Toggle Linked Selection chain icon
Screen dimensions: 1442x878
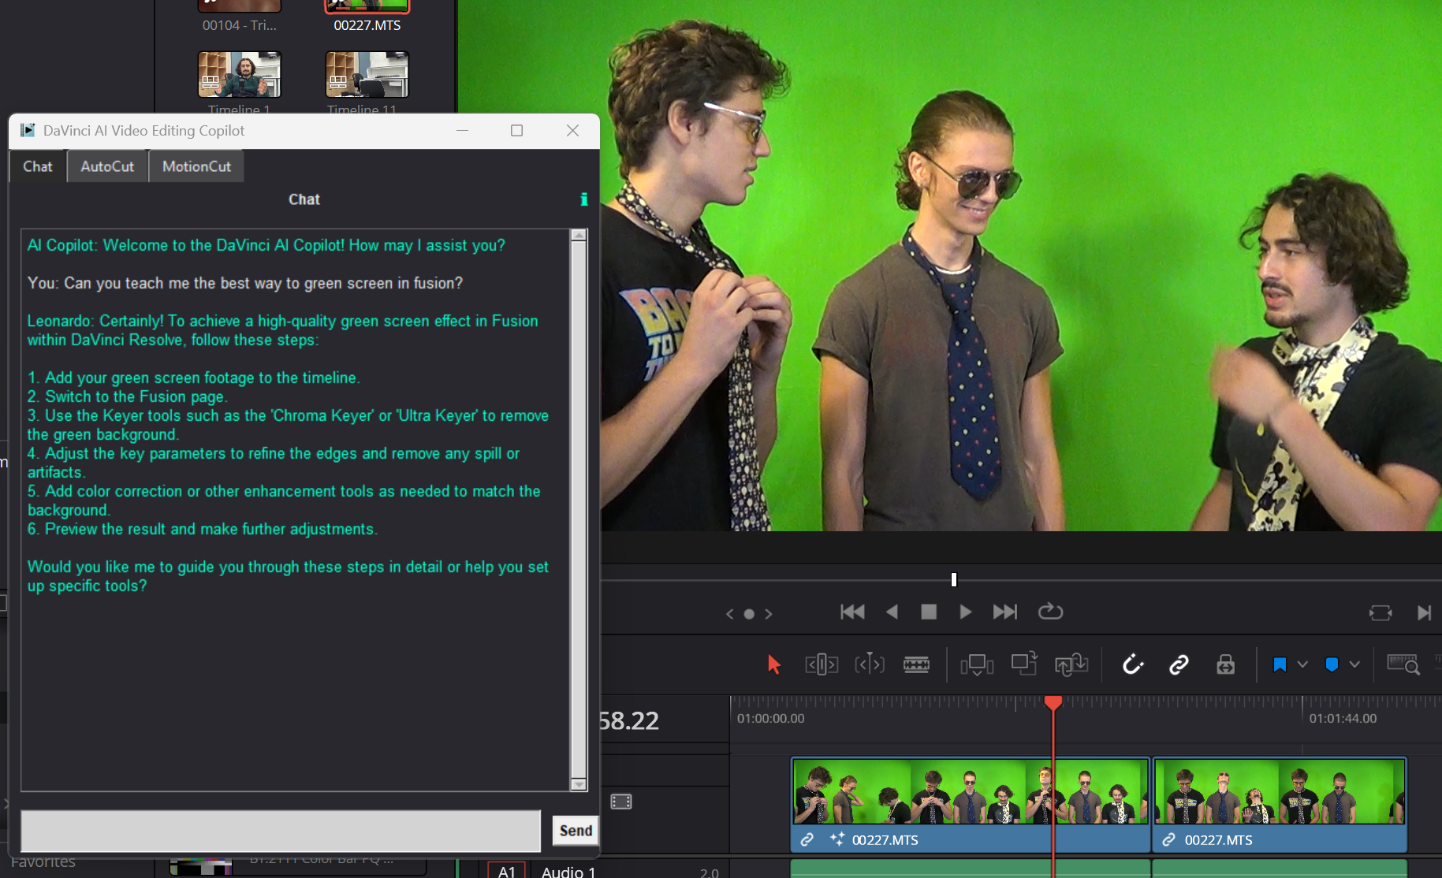1179,664
